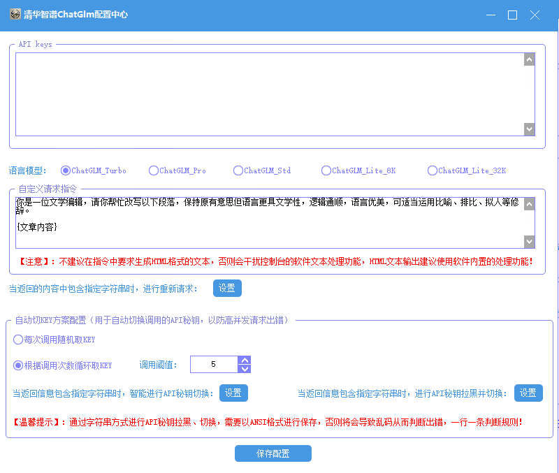The width and height of the screenshot is (559, 473).
Task: Click up arrow of 自定义请求指令 scrollbar
Action: (x=530, y=204)
